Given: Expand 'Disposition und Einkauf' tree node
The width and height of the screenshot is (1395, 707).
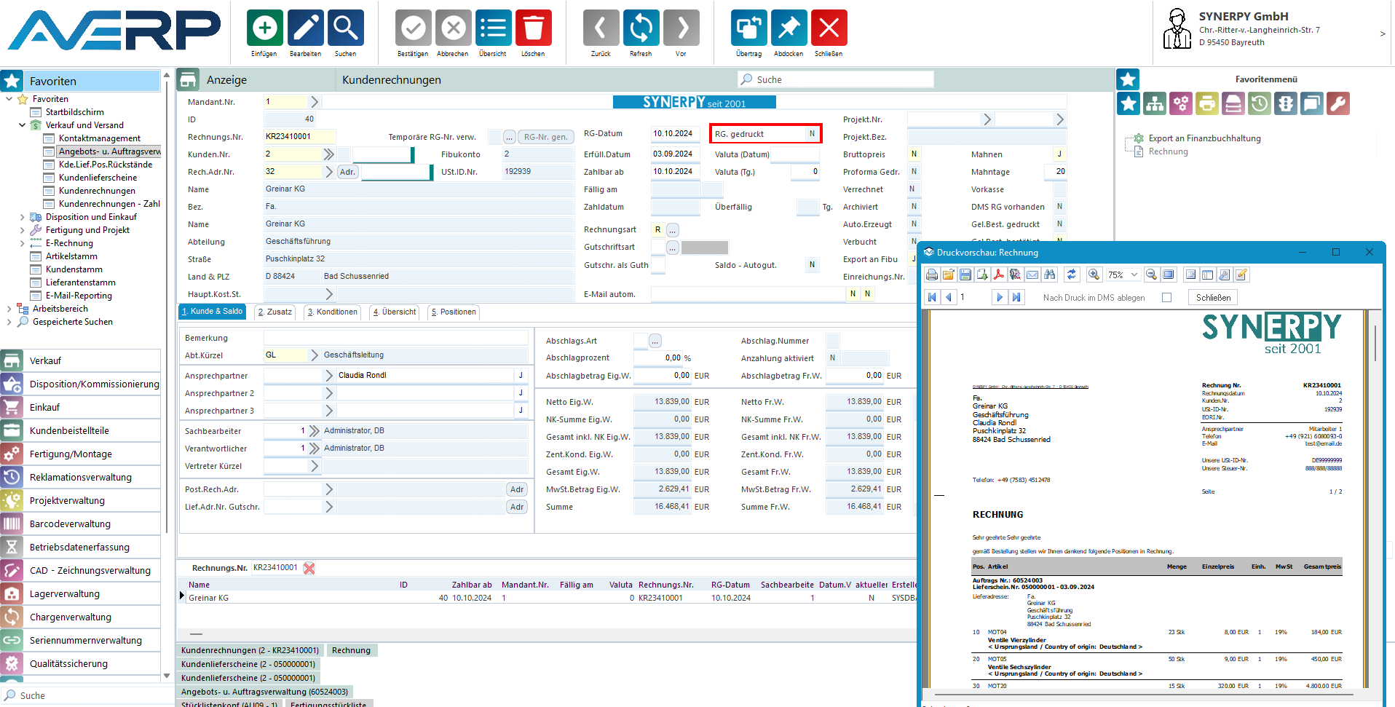Looking at the screenshot, I should (22, 217).
